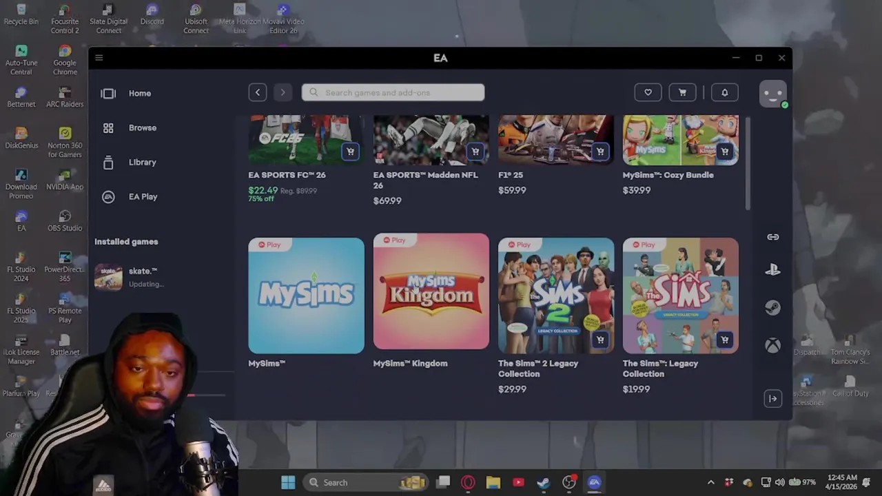Screen dimensions: 882x496
Task: Click the EA Play logo icon
Action: click(108, 196)
